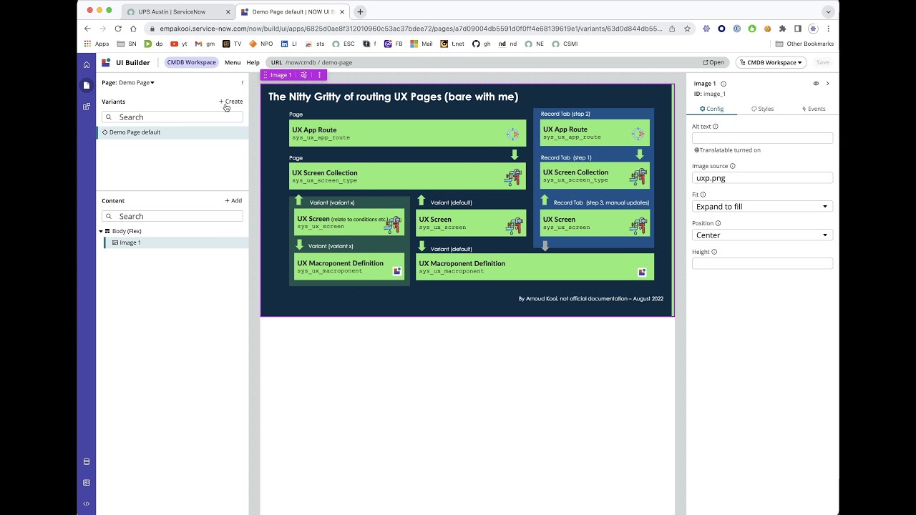Click info icon next to Height
The image size is (916, 515).
pos(714,252)
